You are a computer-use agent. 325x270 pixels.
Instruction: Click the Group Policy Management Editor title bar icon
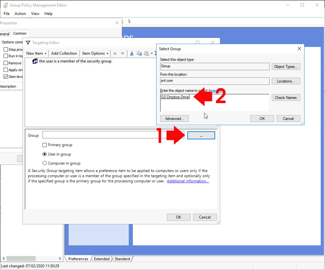[5, 5]
